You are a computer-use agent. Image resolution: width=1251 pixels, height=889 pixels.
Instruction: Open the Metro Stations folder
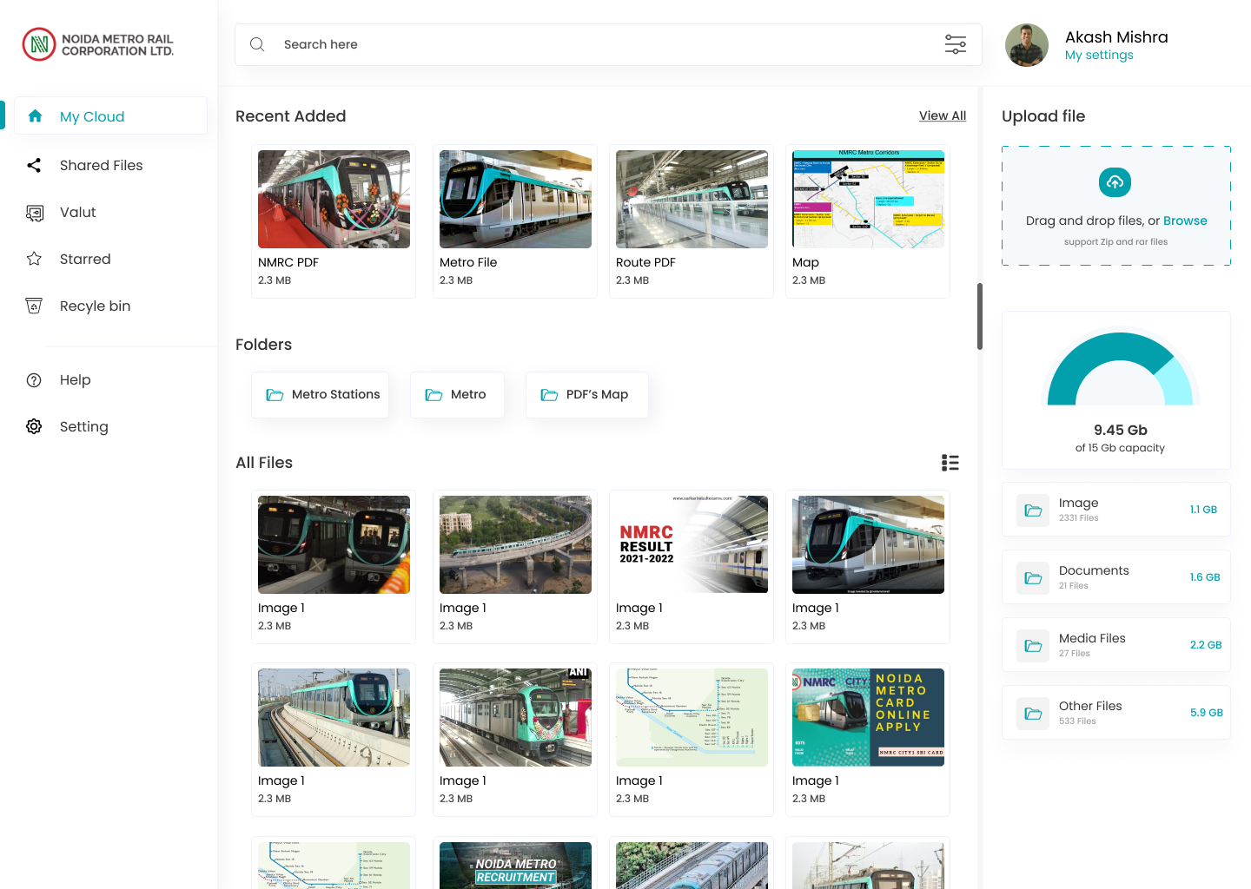tap(321, 395)
